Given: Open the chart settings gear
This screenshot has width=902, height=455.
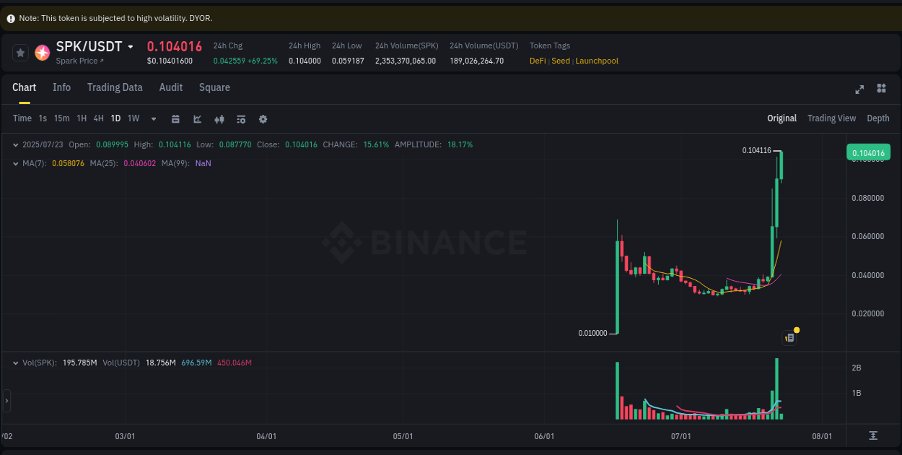Looking at the screenshot, I should pos(263,118).
